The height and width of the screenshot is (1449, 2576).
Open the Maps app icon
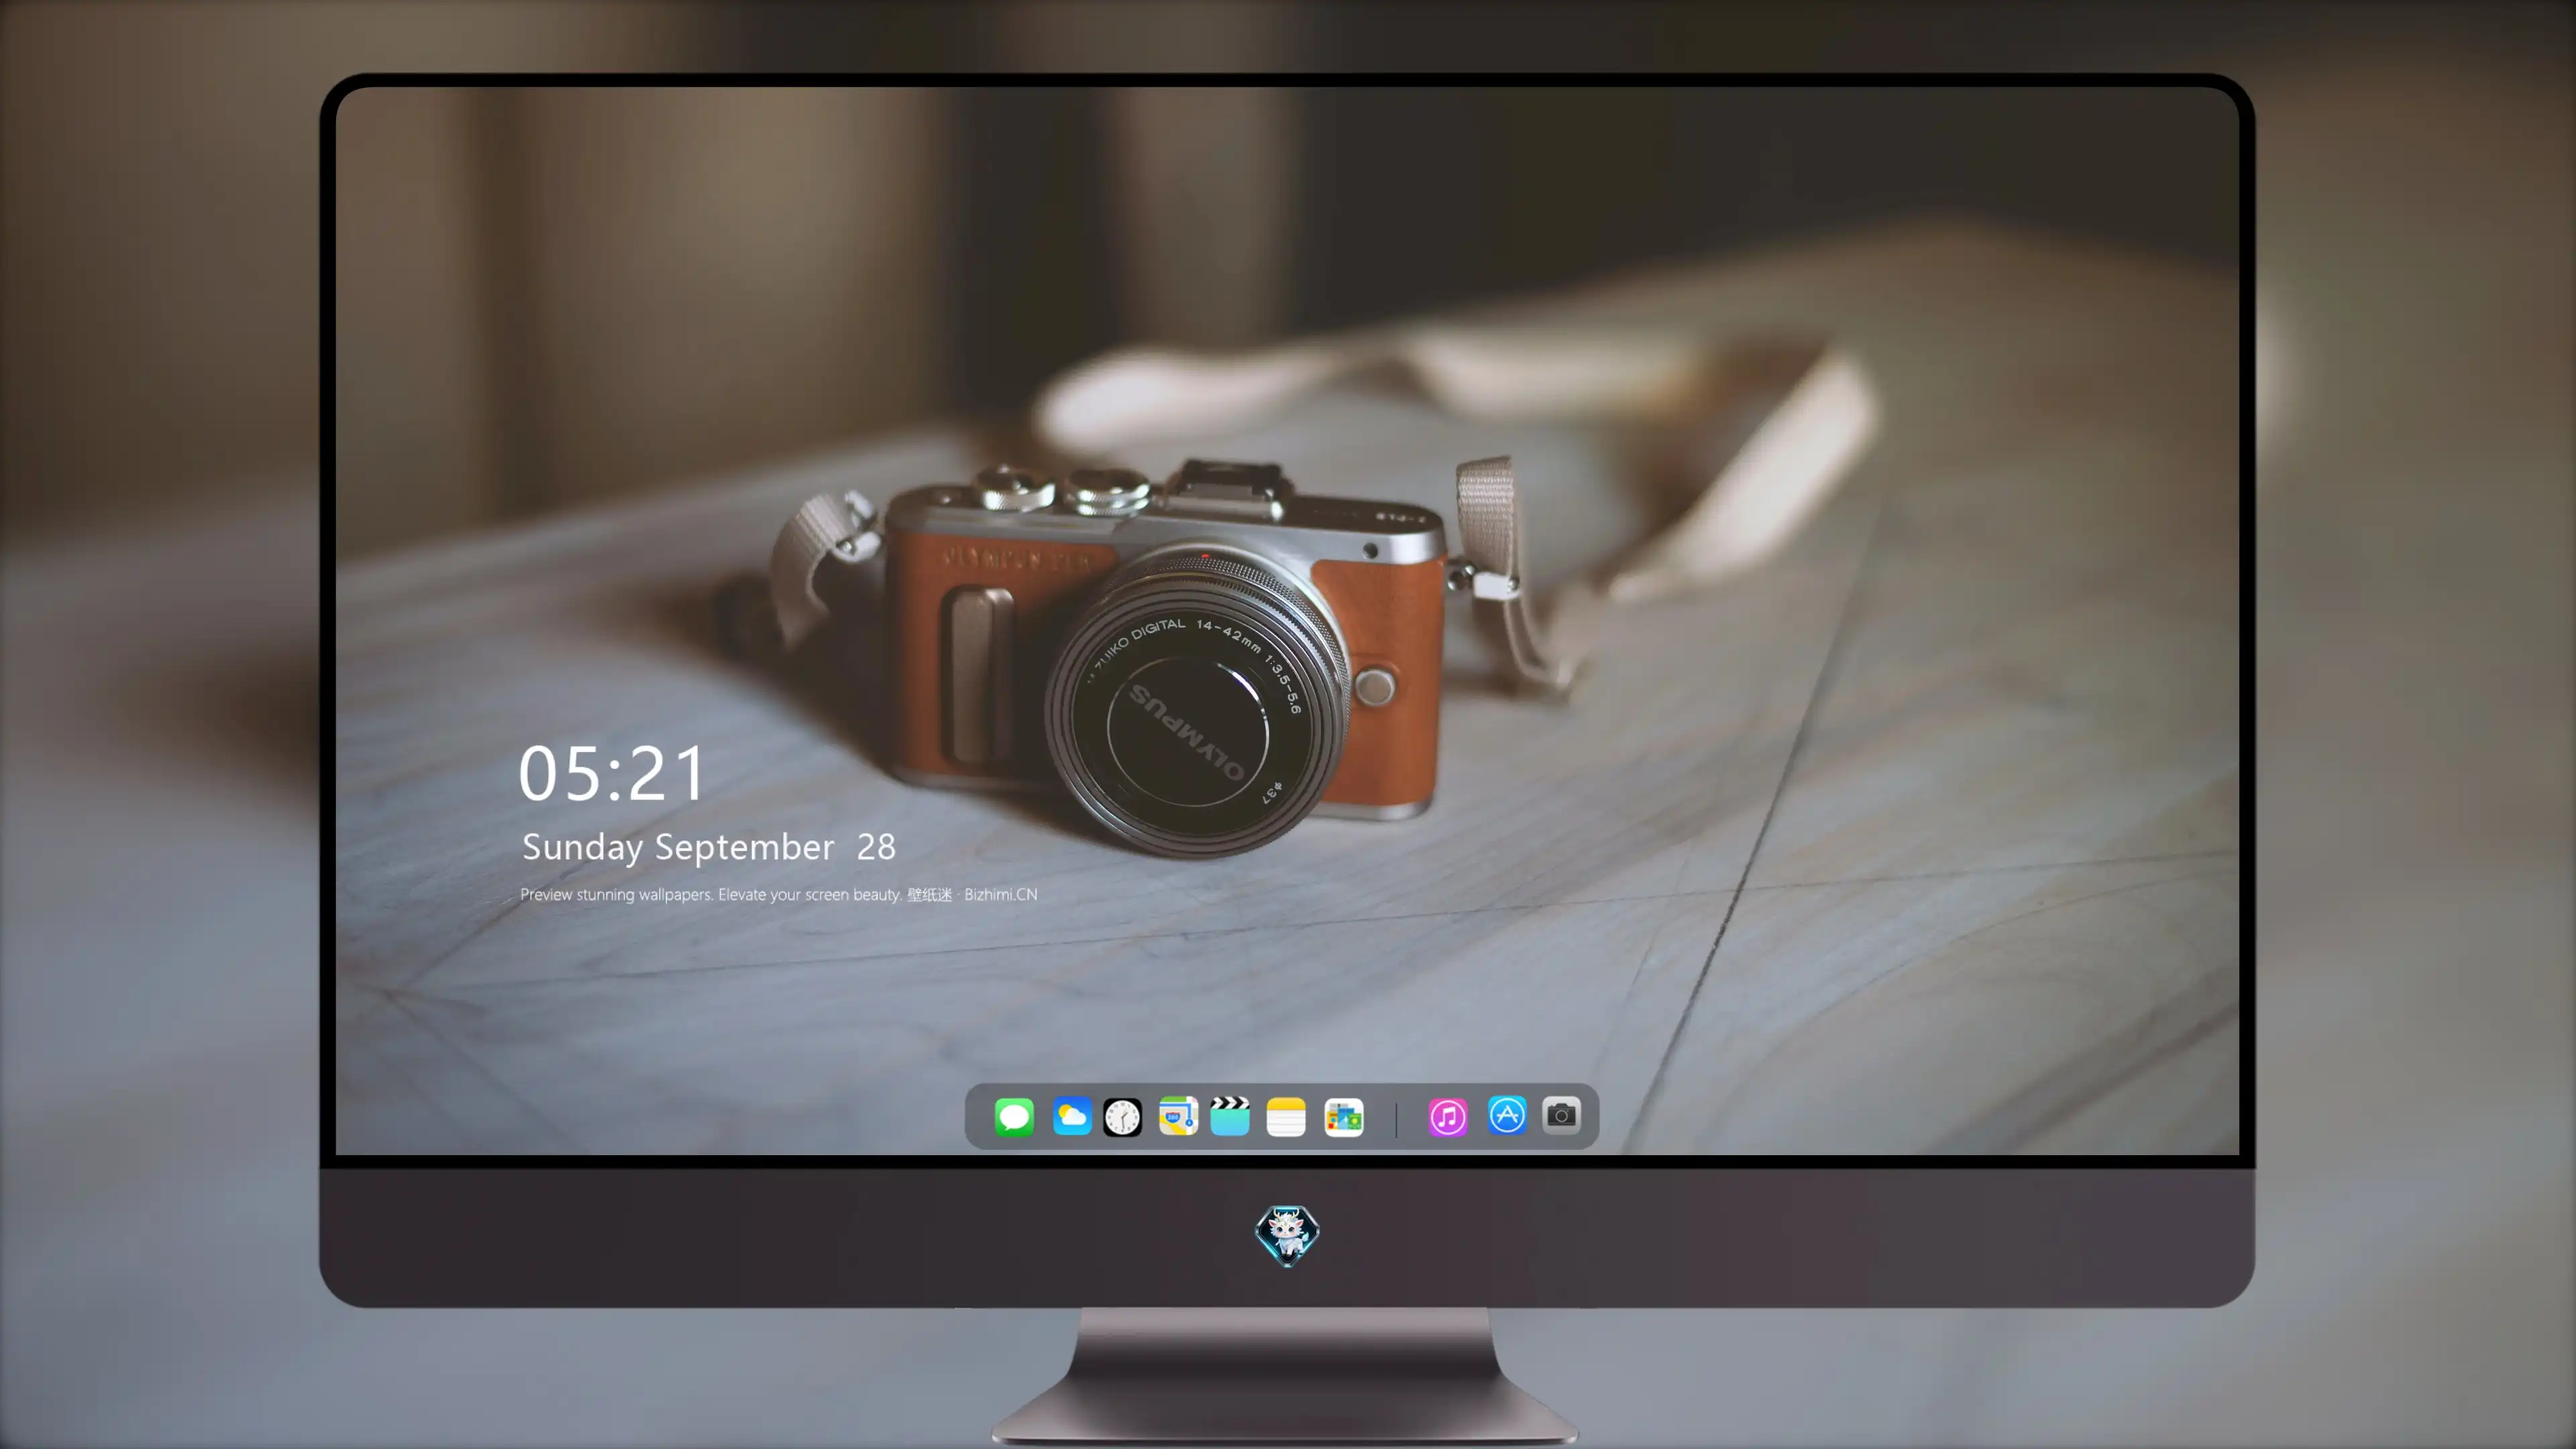[1178, 1116]
